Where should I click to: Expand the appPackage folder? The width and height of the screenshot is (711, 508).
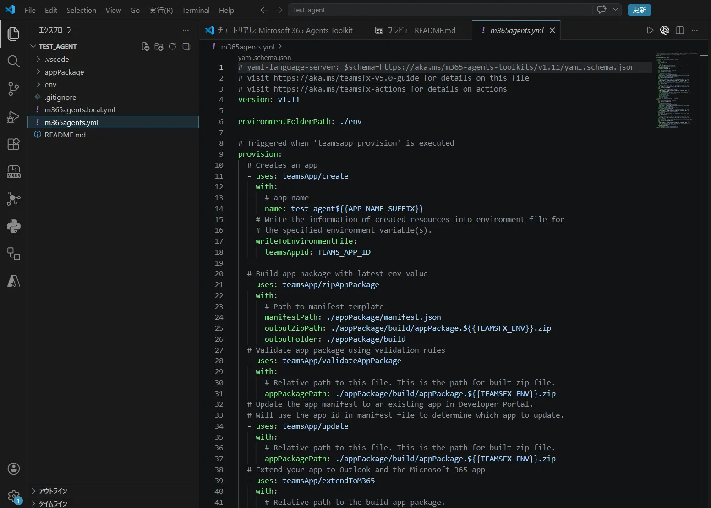[38, 72]
